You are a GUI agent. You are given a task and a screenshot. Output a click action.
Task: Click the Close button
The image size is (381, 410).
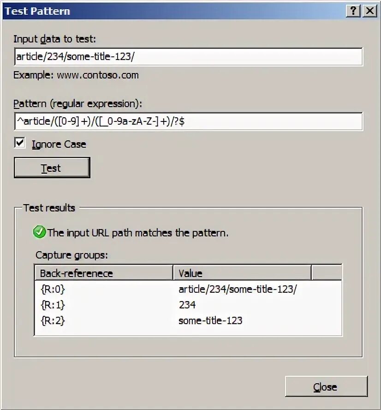coord(326,386)
